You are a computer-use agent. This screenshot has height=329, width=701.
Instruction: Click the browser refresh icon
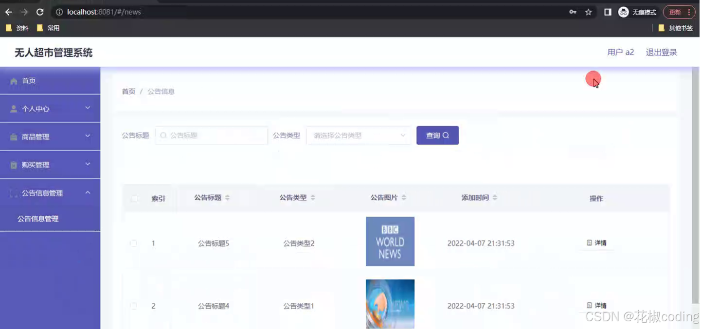(x=40, y=12)
